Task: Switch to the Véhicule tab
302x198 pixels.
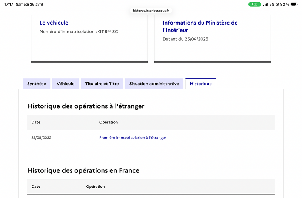Action: point(65,84)
